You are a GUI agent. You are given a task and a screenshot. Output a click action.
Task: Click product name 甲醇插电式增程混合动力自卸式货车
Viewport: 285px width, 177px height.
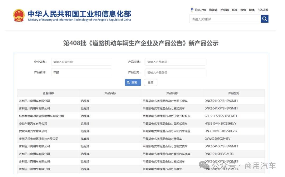(165, 124)
